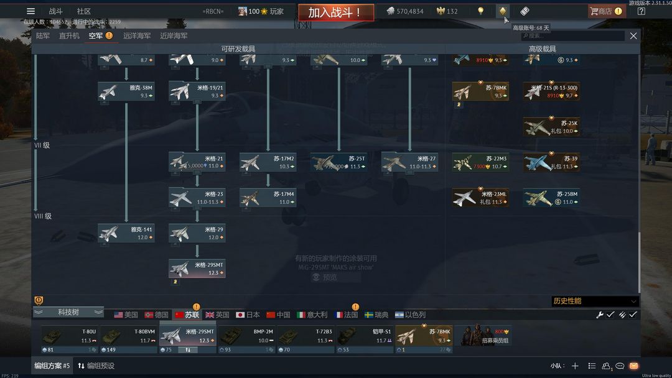The image size is (672, 378).
Task: Choose the 日本 Japan nation
Action: [x=248, y=315]
